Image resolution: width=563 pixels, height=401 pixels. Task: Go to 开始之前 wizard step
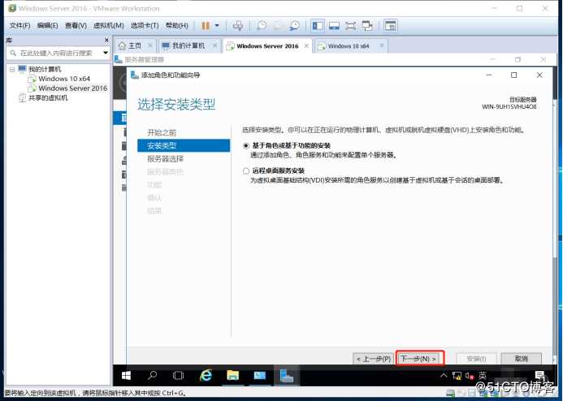(162, 132)
